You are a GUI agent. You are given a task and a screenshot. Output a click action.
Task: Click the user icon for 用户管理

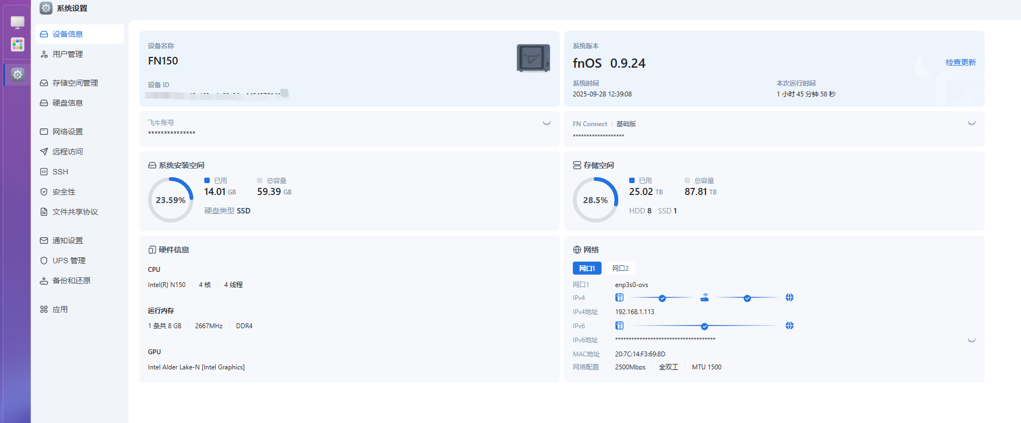coord(44,54)
